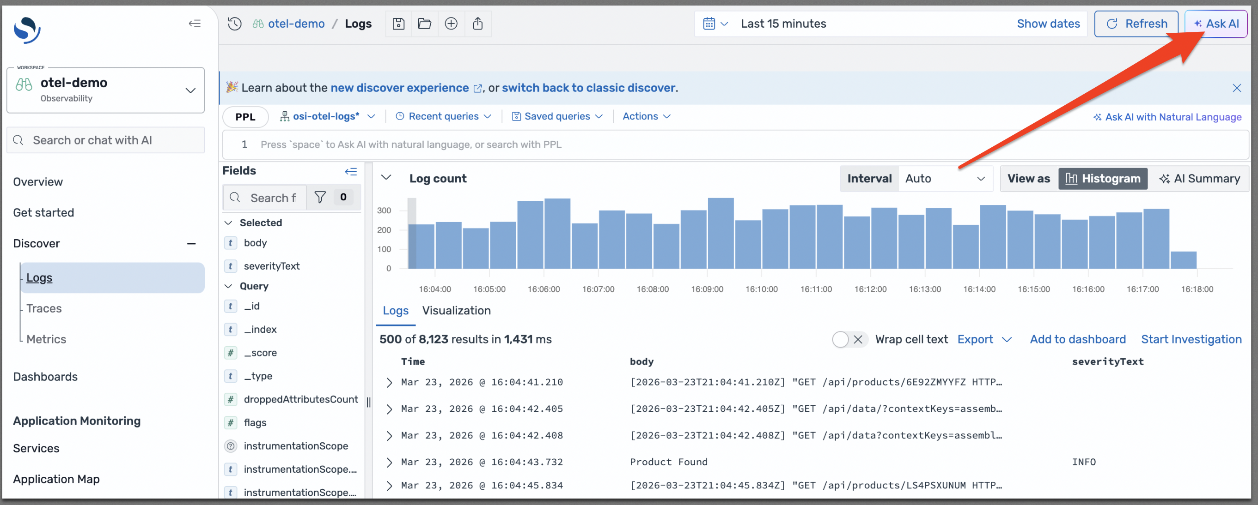Switch to the Visualization tab
The width and height of the screenshot is (1258, 505).
pos(456,311)
